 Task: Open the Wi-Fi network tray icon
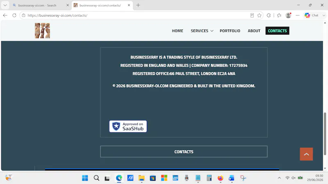click(x=287, y=178)
